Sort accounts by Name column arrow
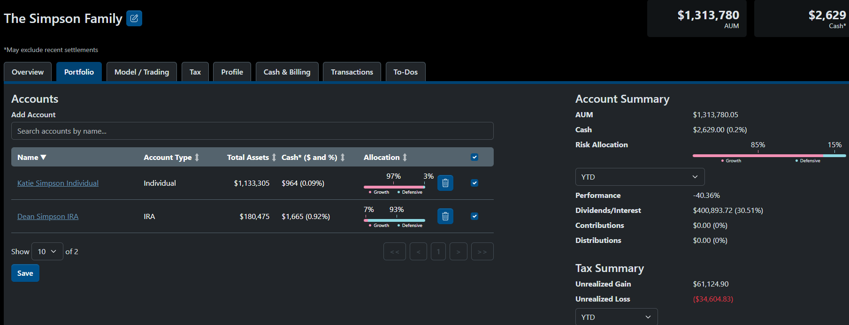 tap(43, 158)
